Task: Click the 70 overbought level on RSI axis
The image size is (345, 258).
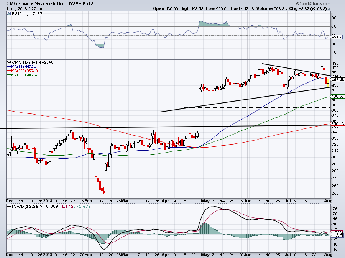Action: point(334,26)
